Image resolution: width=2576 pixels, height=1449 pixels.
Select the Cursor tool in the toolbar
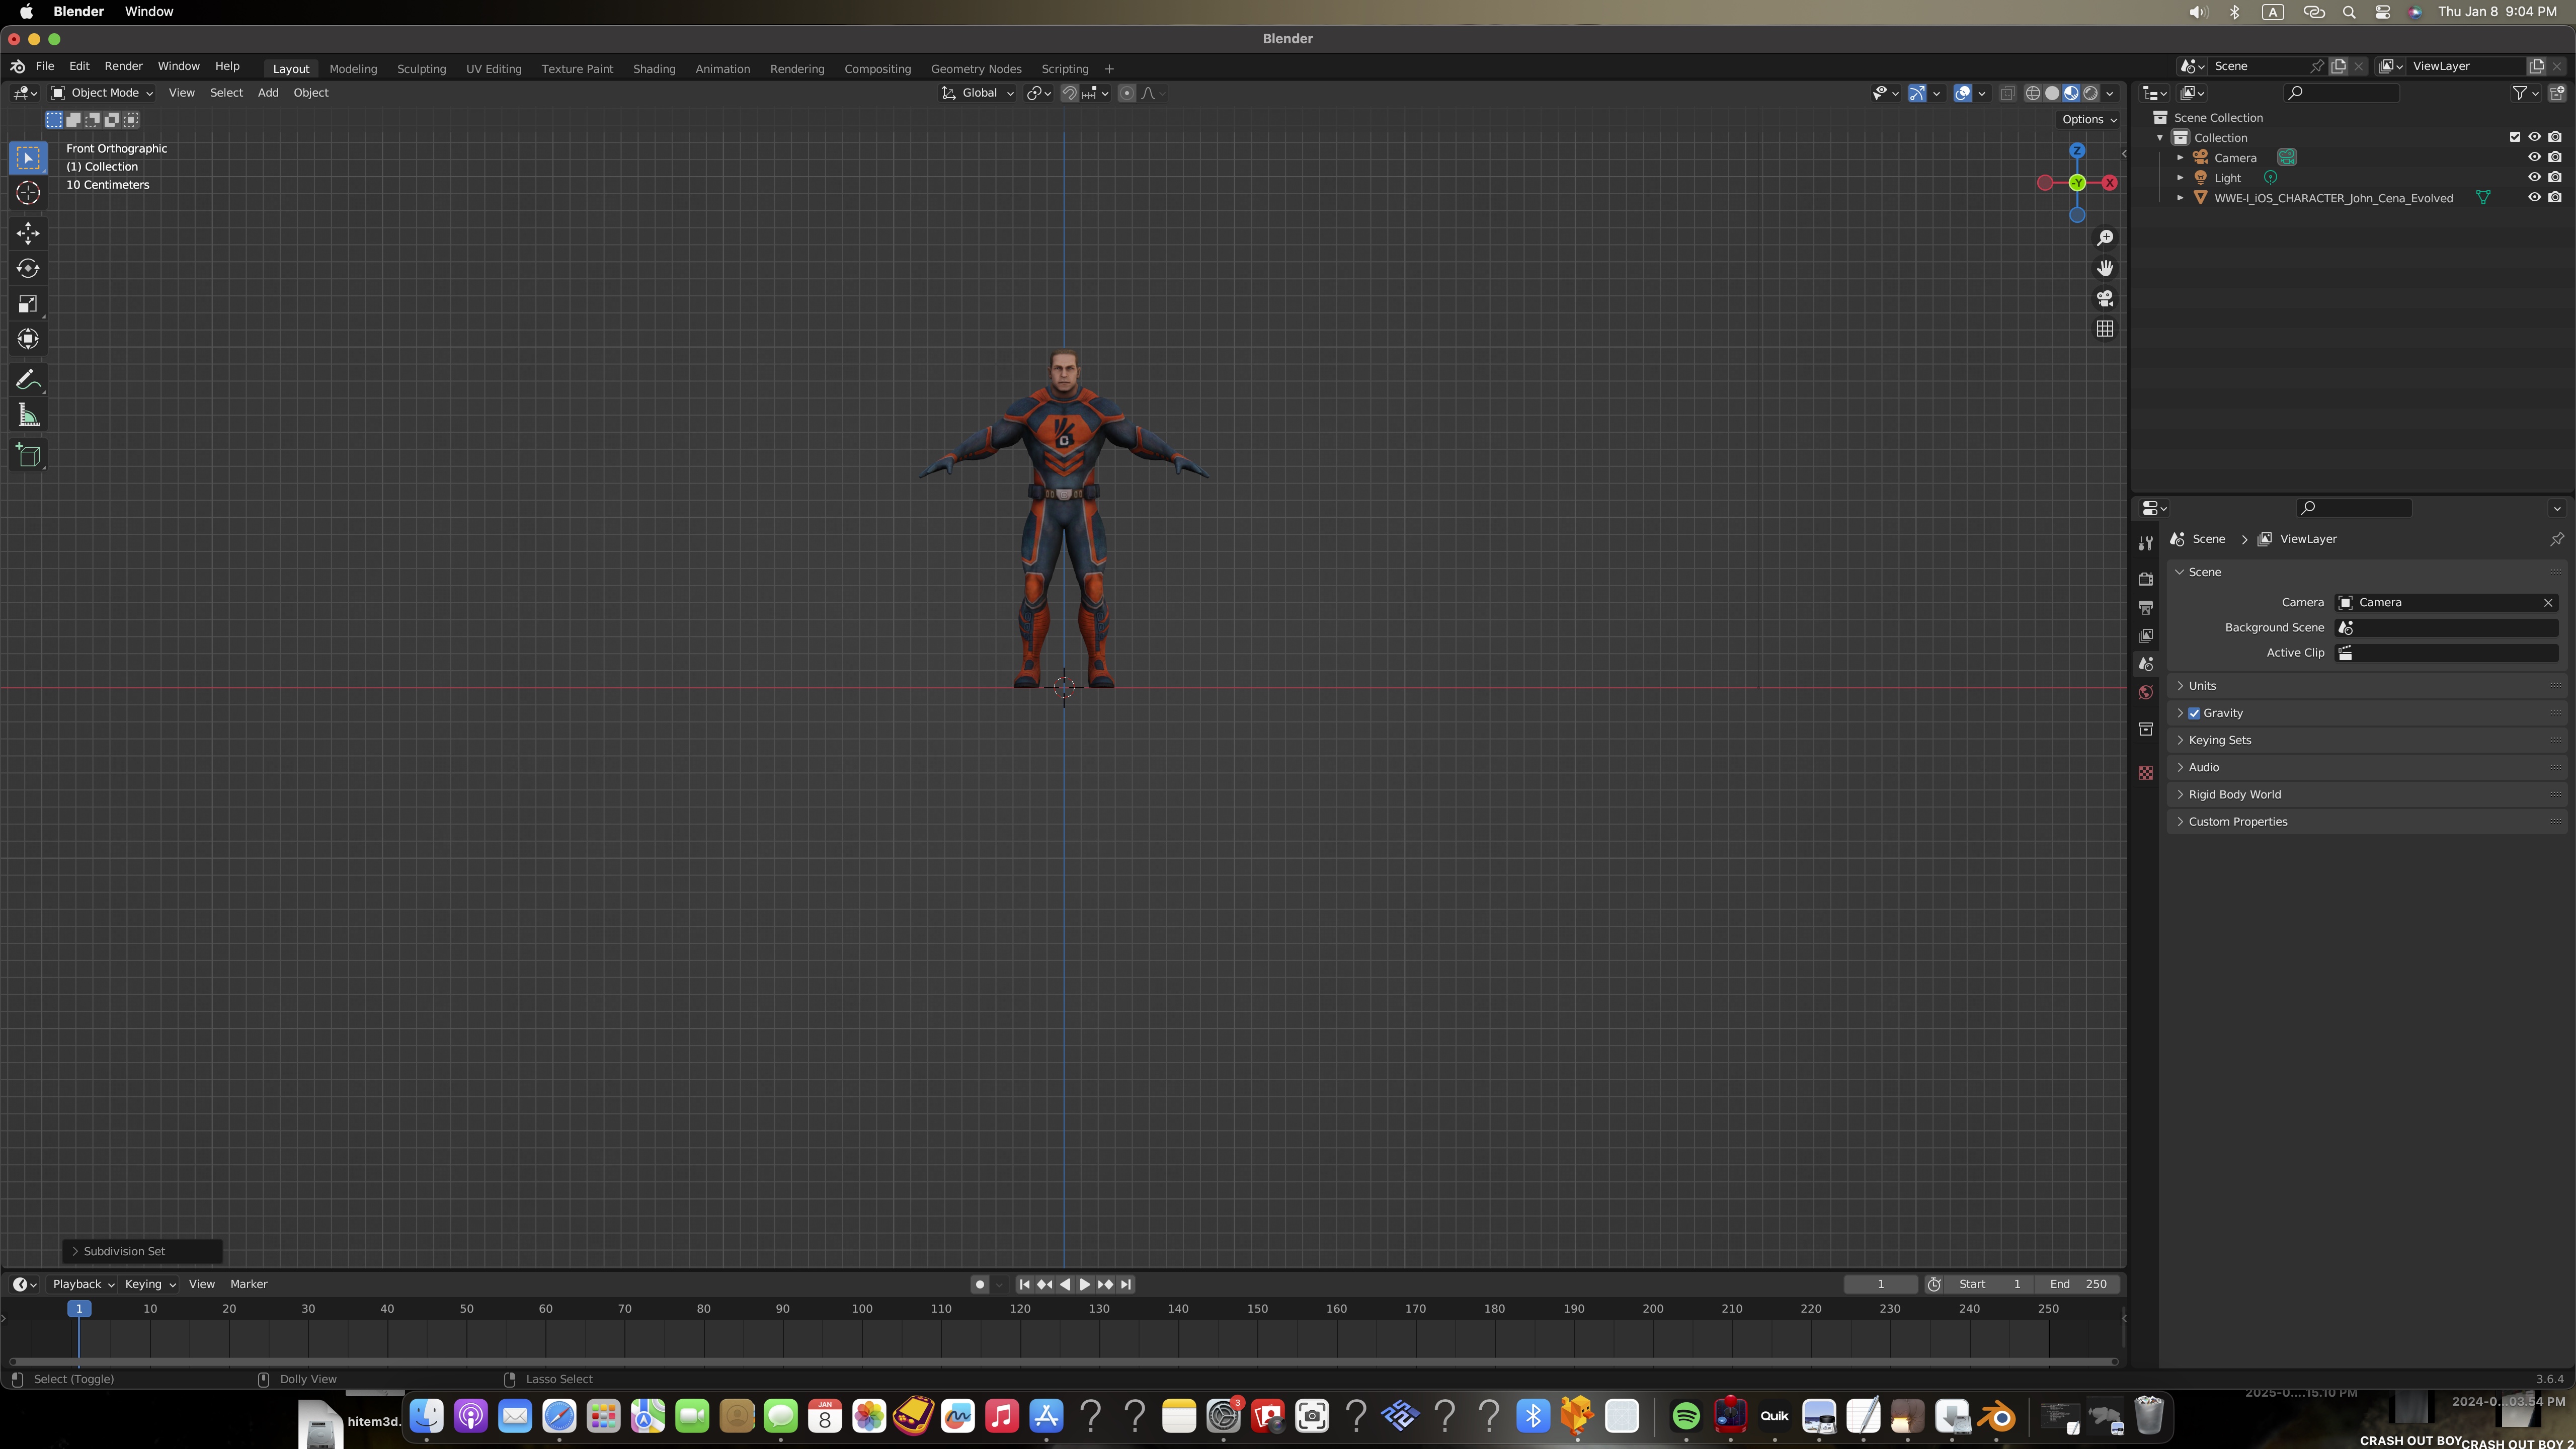coord(28,193)
